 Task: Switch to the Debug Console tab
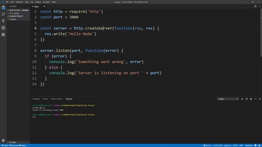click(57, 99)
